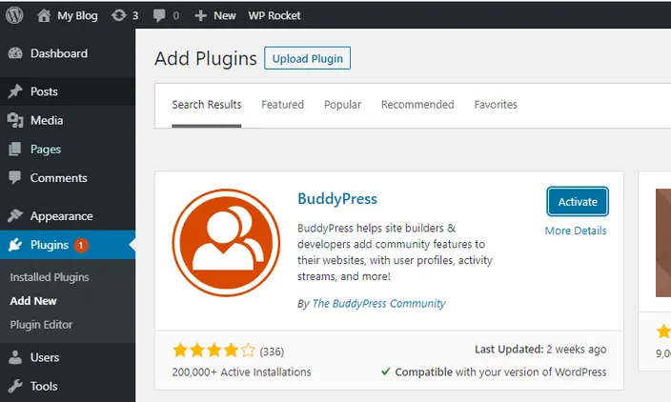The image size is (671, 402).
Task: Open updates icon showing 3
Action: coord(119,15)
